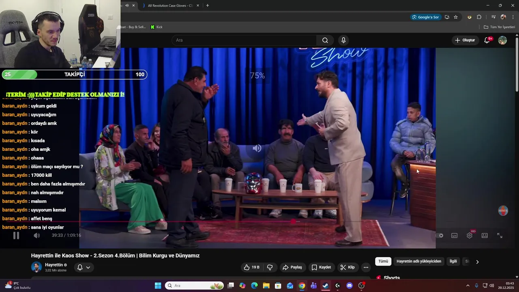Open Steam from the taskbar
Image resolution: width=519 pixels, height=292 pixels.
[x=326, y=286]
